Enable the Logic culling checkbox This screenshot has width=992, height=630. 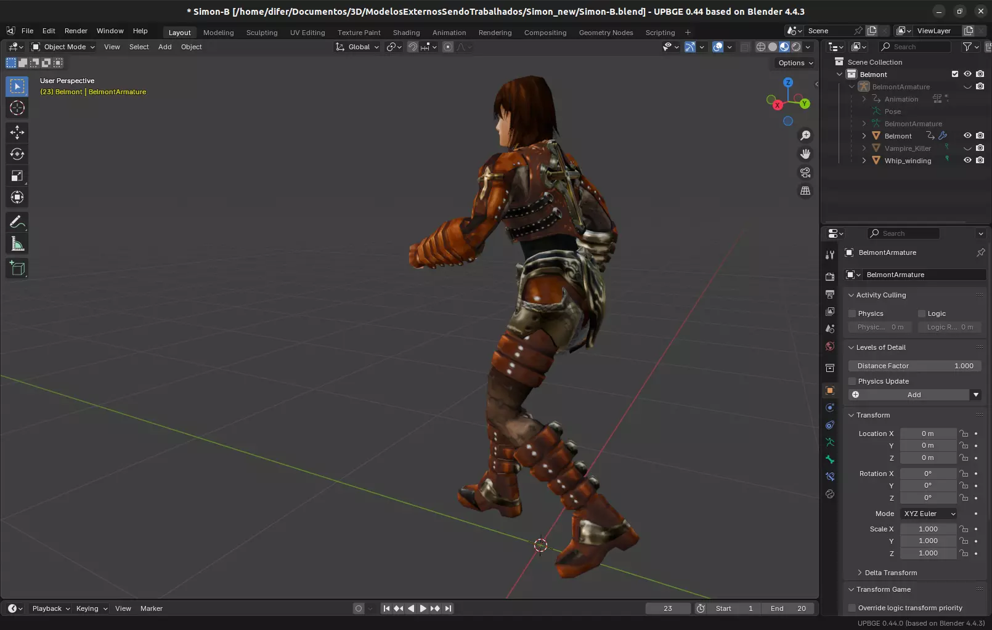(x=922, y=313)
